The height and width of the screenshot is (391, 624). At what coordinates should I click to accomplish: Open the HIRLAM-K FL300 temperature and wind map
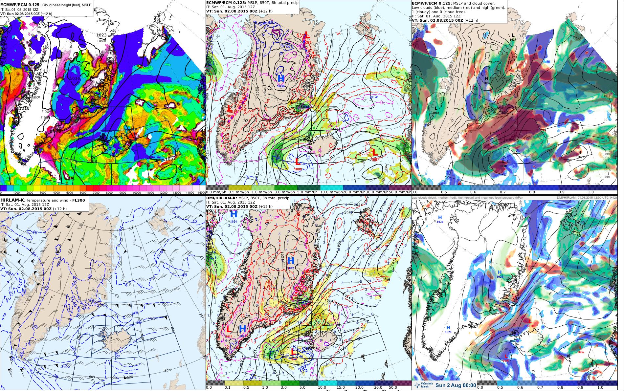click(102, 293)
